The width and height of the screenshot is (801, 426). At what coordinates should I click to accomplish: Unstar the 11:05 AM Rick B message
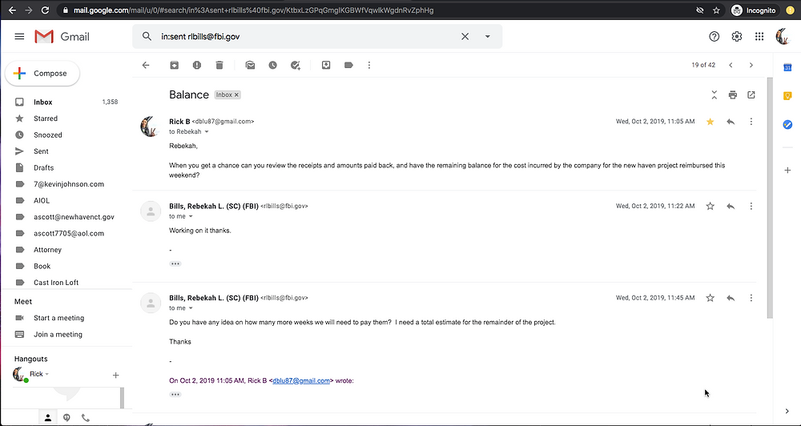pos(710,122)
